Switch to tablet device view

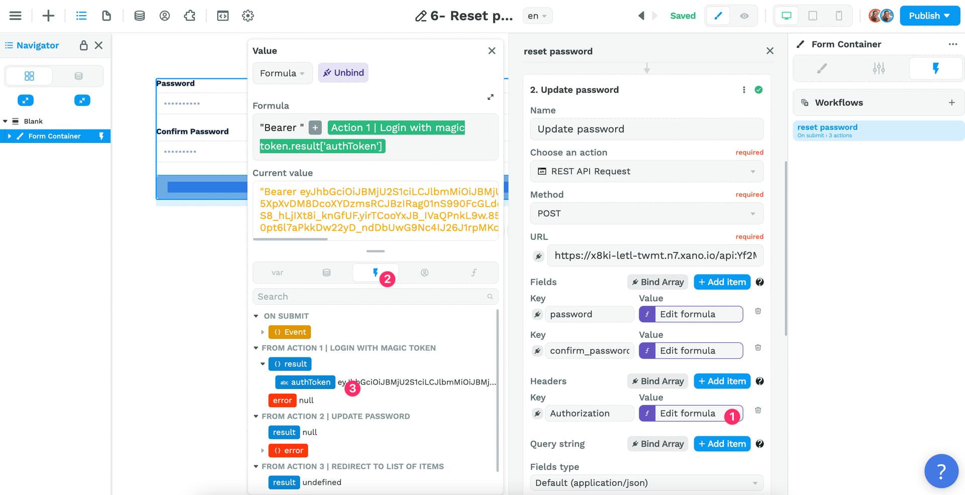[x=812, y=16]
